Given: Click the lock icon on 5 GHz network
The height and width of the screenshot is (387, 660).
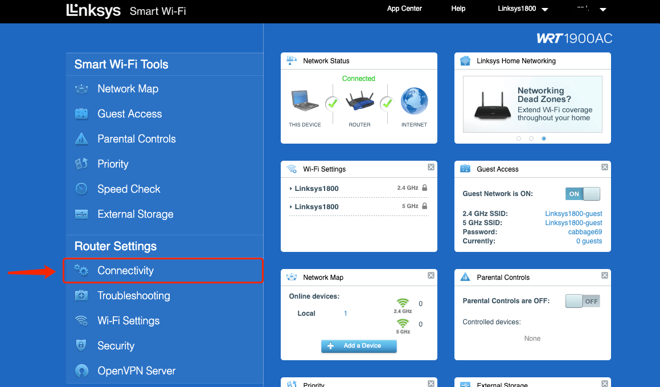Looking at the screenshot, I should tap(425, 206).
